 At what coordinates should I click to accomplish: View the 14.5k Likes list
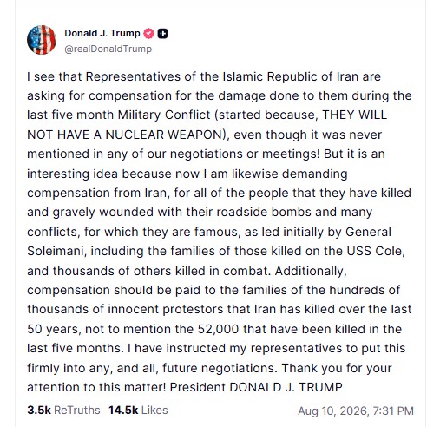(138, 411)
